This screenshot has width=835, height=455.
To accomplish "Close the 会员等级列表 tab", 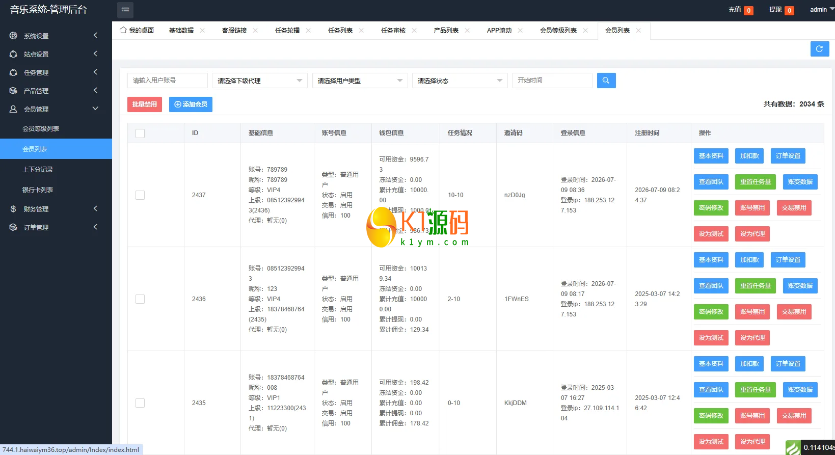I will (585, 31).
